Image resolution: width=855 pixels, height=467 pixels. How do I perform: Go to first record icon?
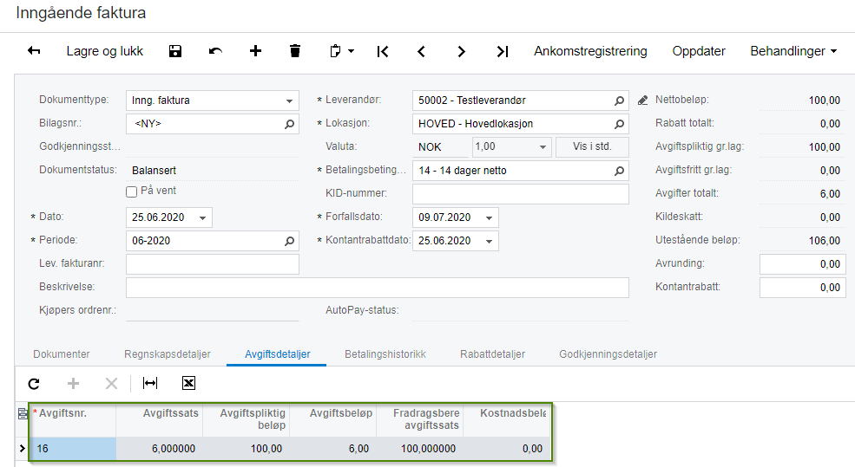[x=383, y=51]
